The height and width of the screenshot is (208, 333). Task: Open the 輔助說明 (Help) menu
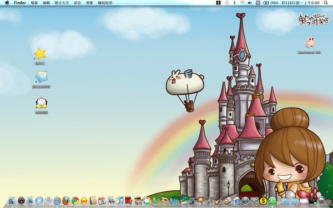(105, 3)
